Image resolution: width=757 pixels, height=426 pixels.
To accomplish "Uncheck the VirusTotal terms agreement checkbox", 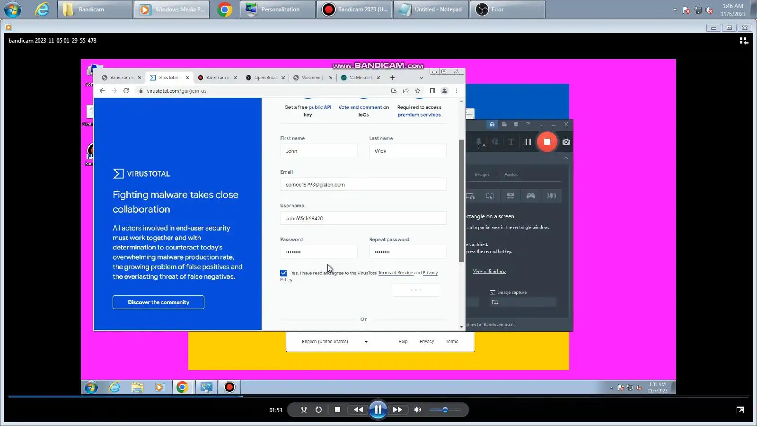I will (x=283, y=273).
